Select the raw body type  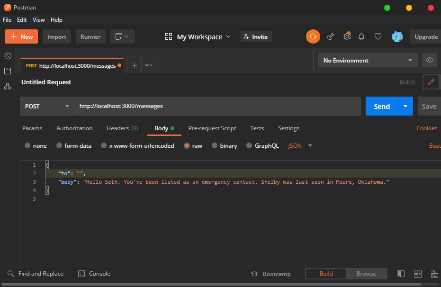point(187,145)
